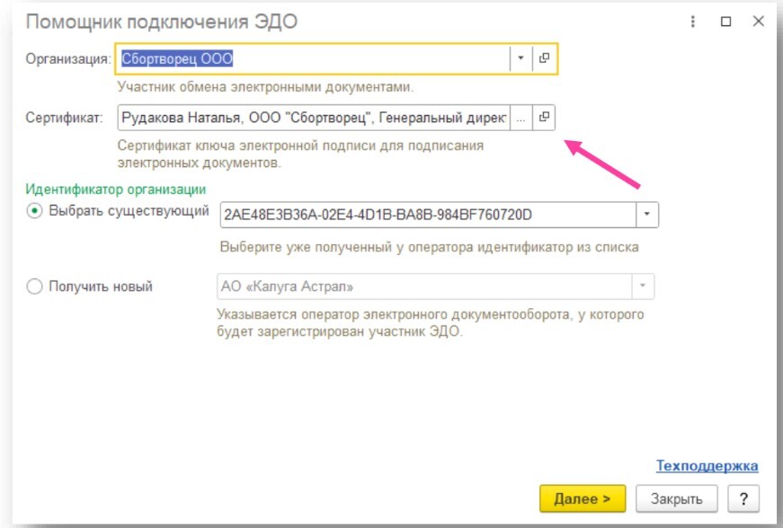Expand the EDO operator dropdown arrow
Viewport: 783px width, 528px height.
[642, 287]
